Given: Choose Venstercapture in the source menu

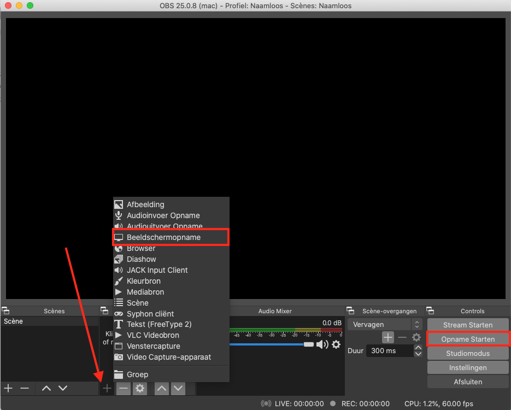Looking at the screenshot, I should tap(153, 346).
